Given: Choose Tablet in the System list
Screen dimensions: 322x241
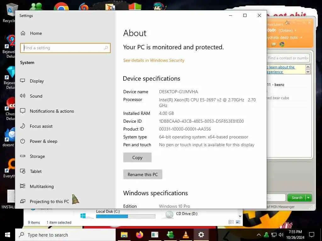Looking at the screenshot, I should click(x=31, y=171).
